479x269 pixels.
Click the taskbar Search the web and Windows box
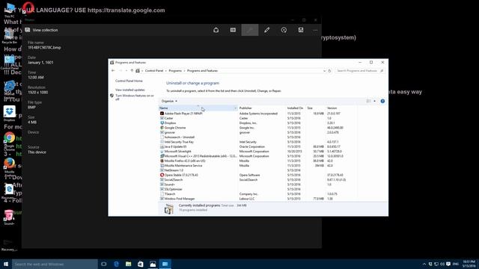(55, 264)
